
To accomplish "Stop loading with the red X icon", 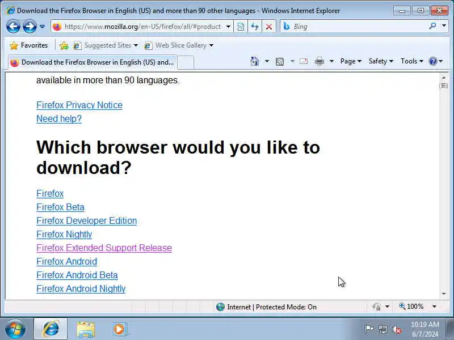I will pos(268,27).
